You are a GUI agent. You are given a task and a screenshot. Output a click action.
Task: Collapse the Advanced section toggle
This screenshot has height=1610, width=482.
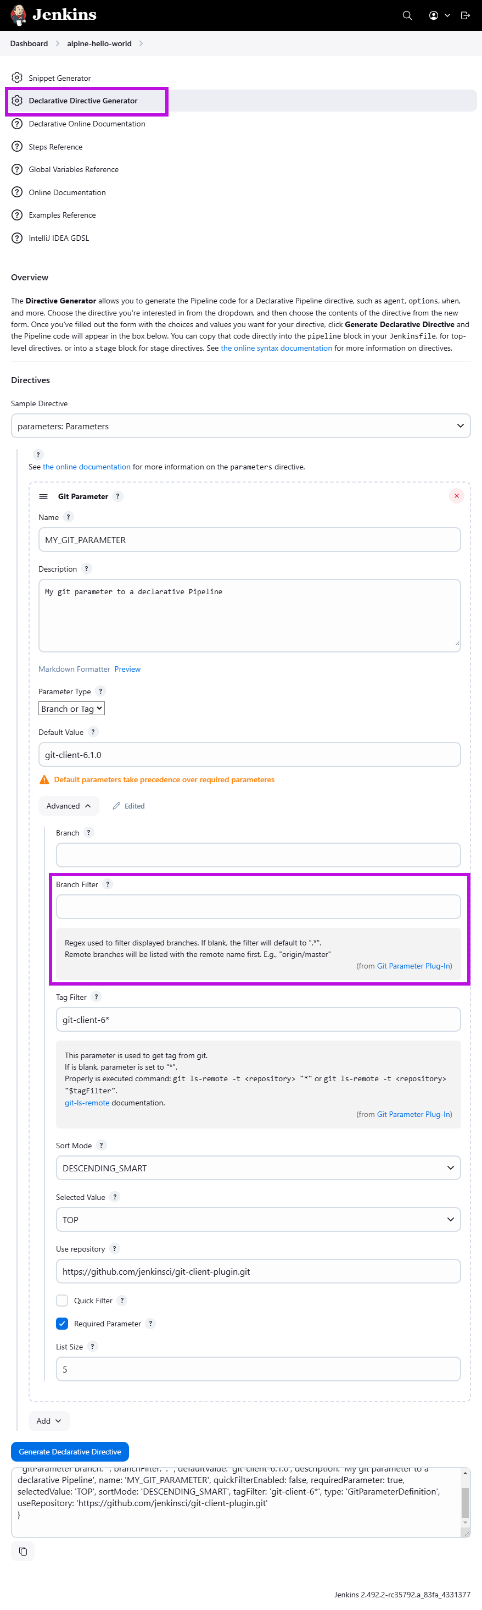tap(69, 806)
